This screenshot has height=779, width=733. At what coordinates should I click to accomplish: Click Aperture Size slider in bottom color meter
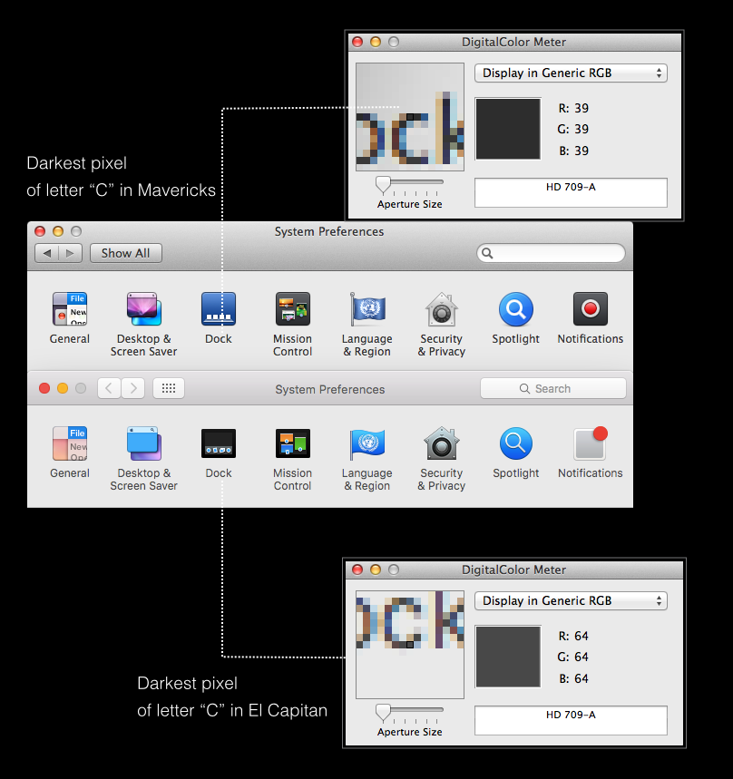coord(409,713)
